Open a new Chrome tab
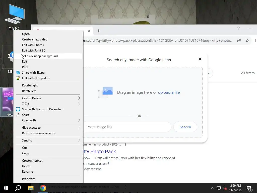This screenshot has height=193, width=257. pos(98,31)
